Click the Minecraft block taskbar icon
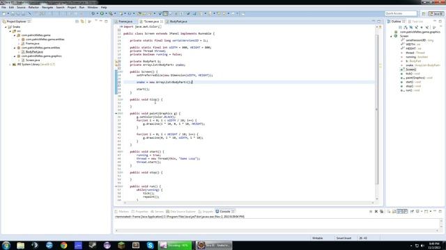Viewport: 446px width, 250px height. pyautogui.click(x=121, y=245)
